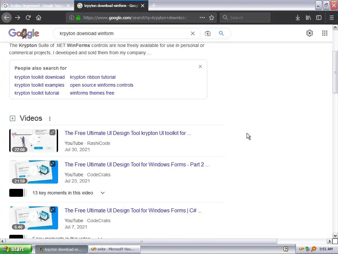
Task: Close the krpyton download winform tab
Action: (x=143, y=6)
